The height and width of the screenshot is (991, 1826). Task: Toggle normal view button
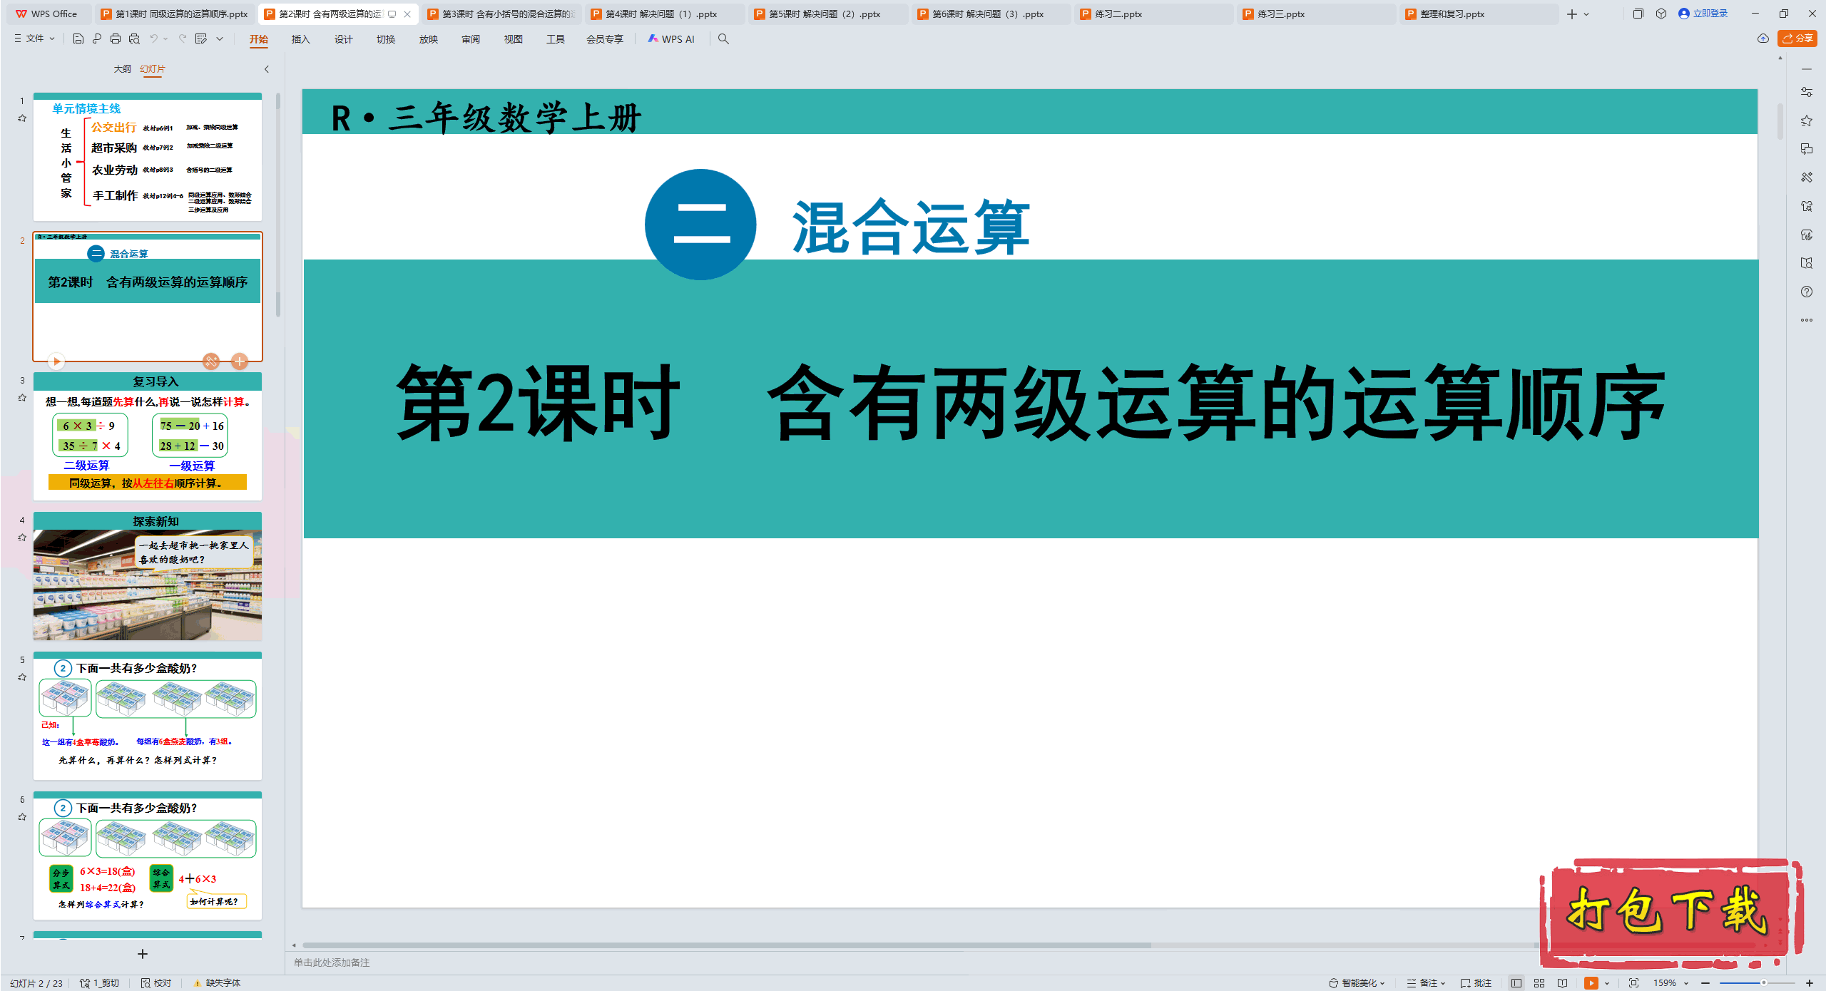coord(1516,982)
